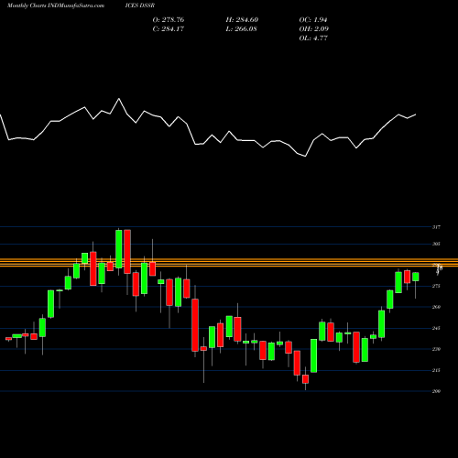
Task: Click the 200 price axis label
Action: 436,391
